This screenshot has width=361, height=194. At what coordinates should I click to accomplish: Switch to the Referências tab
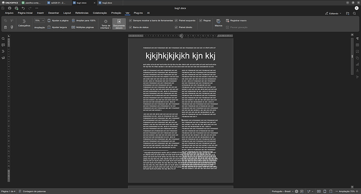[82, 13]
